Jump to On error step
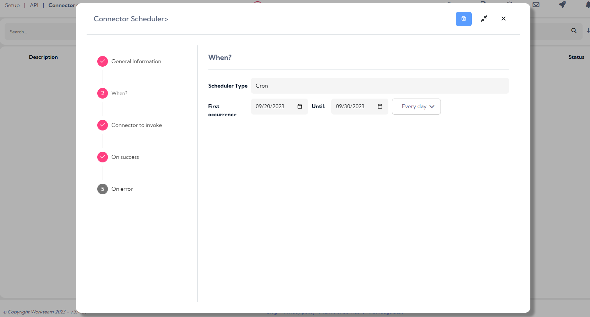 [122, 189]
